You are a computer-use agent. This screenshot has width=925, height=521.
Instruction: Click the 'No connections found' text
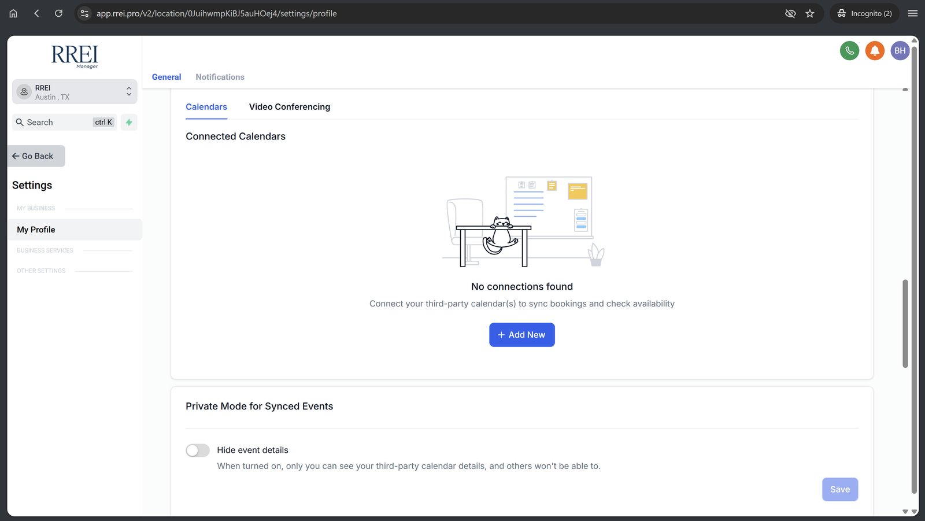522,287
